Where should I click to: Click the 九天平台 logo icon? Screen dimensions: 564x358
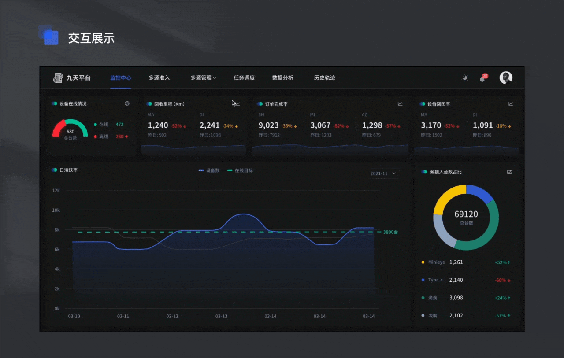[x=58, y=78]
